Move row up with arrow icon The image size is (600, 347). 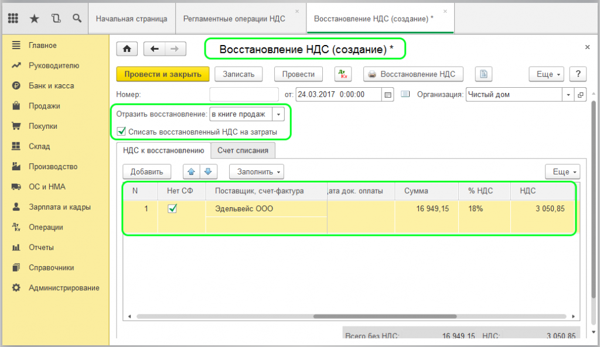(191, 171)
